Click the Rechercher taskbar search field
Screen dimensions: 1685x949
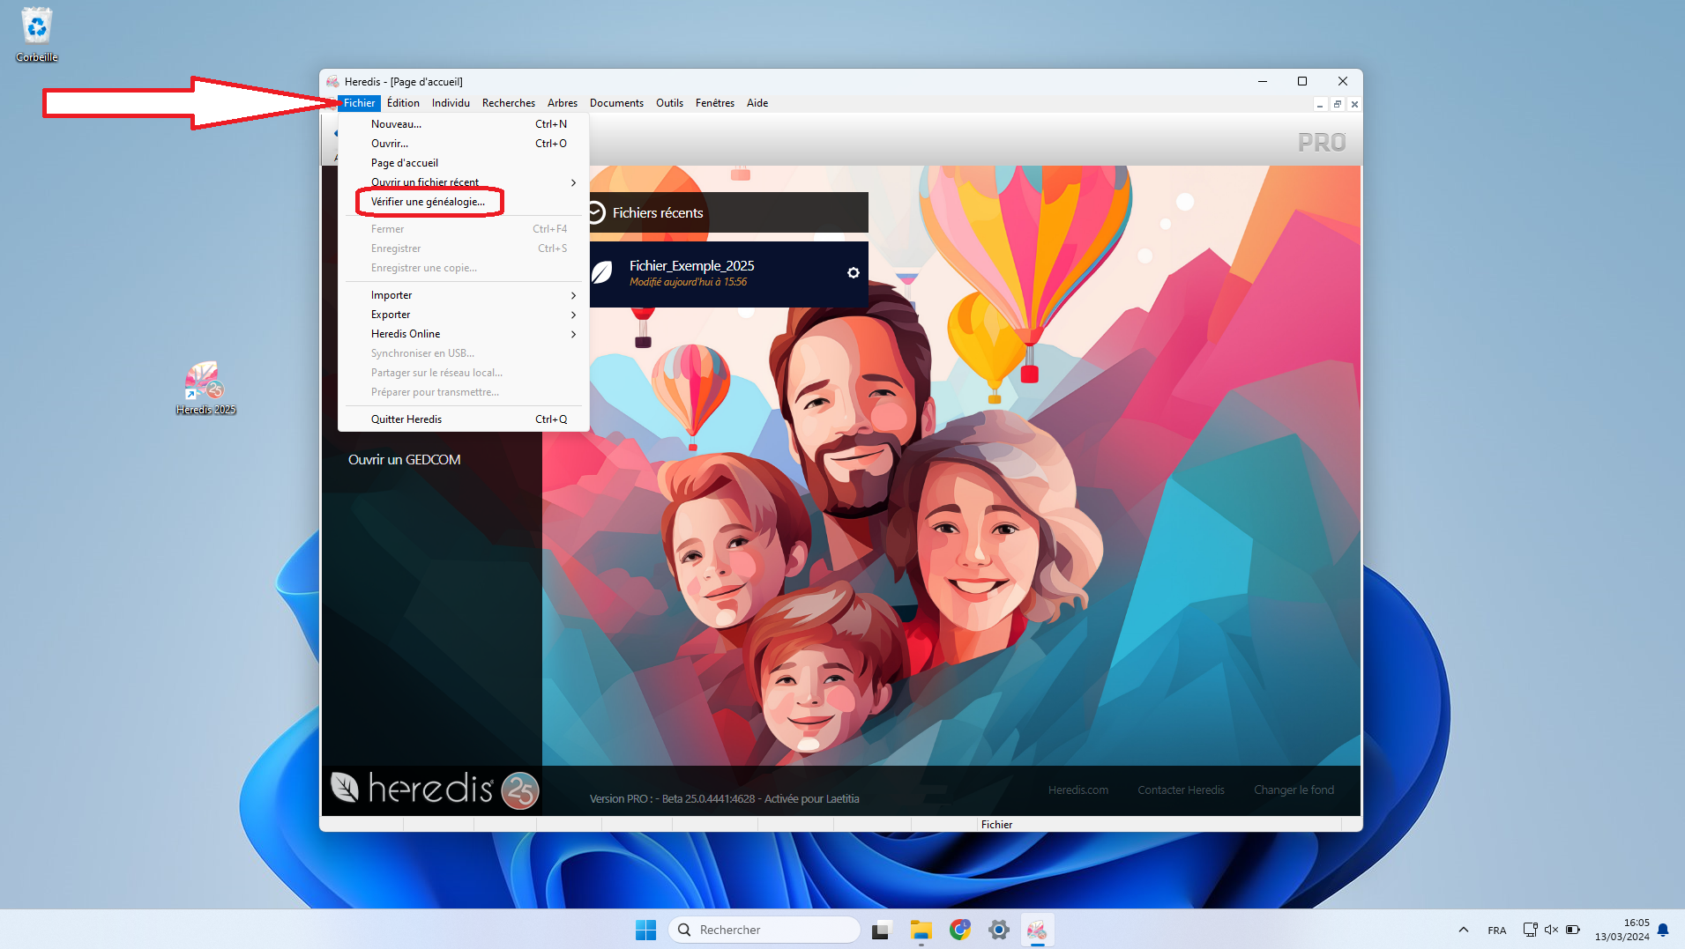tap(765, 930)
